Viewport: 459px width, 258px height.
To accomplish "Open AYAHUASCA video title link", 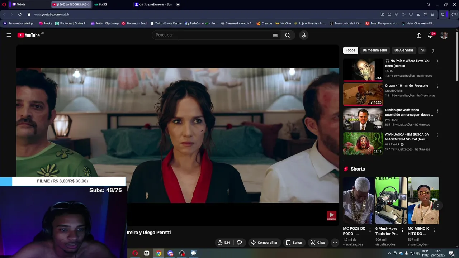I will 407,137.
